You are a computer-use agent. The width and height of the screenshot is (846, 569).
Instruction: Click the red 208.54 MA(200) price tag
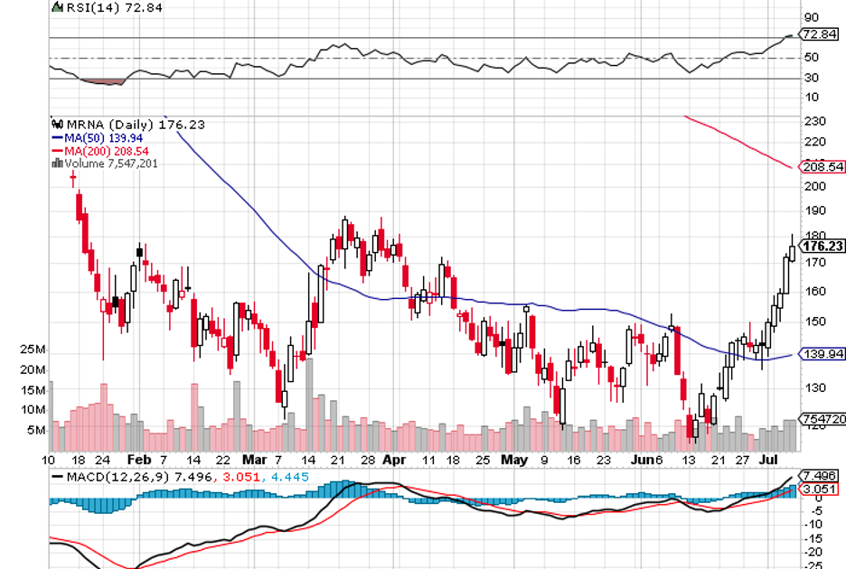coord(823,167)
